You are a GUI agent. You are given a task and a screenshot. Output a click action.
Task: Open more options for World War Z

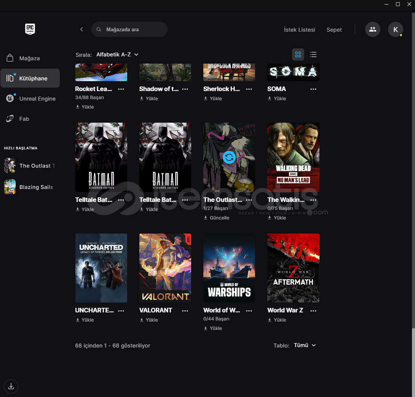pos(313,311)
